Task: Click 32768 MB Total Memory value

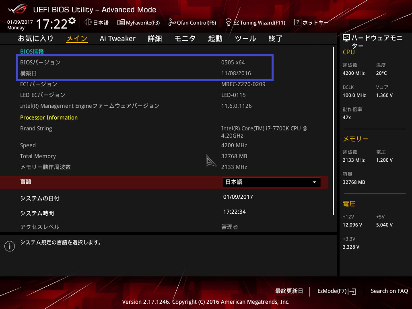Action: click(234, 156)
